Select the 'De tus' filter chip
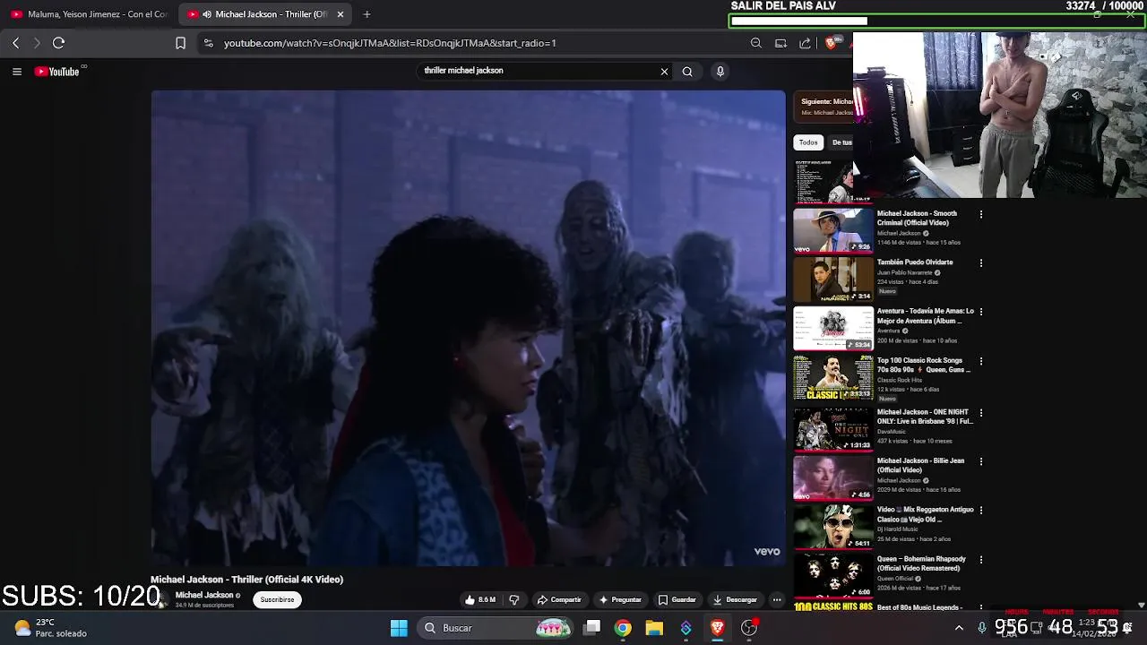This screenshot has height=645, width=1147. tap(842, 142)
